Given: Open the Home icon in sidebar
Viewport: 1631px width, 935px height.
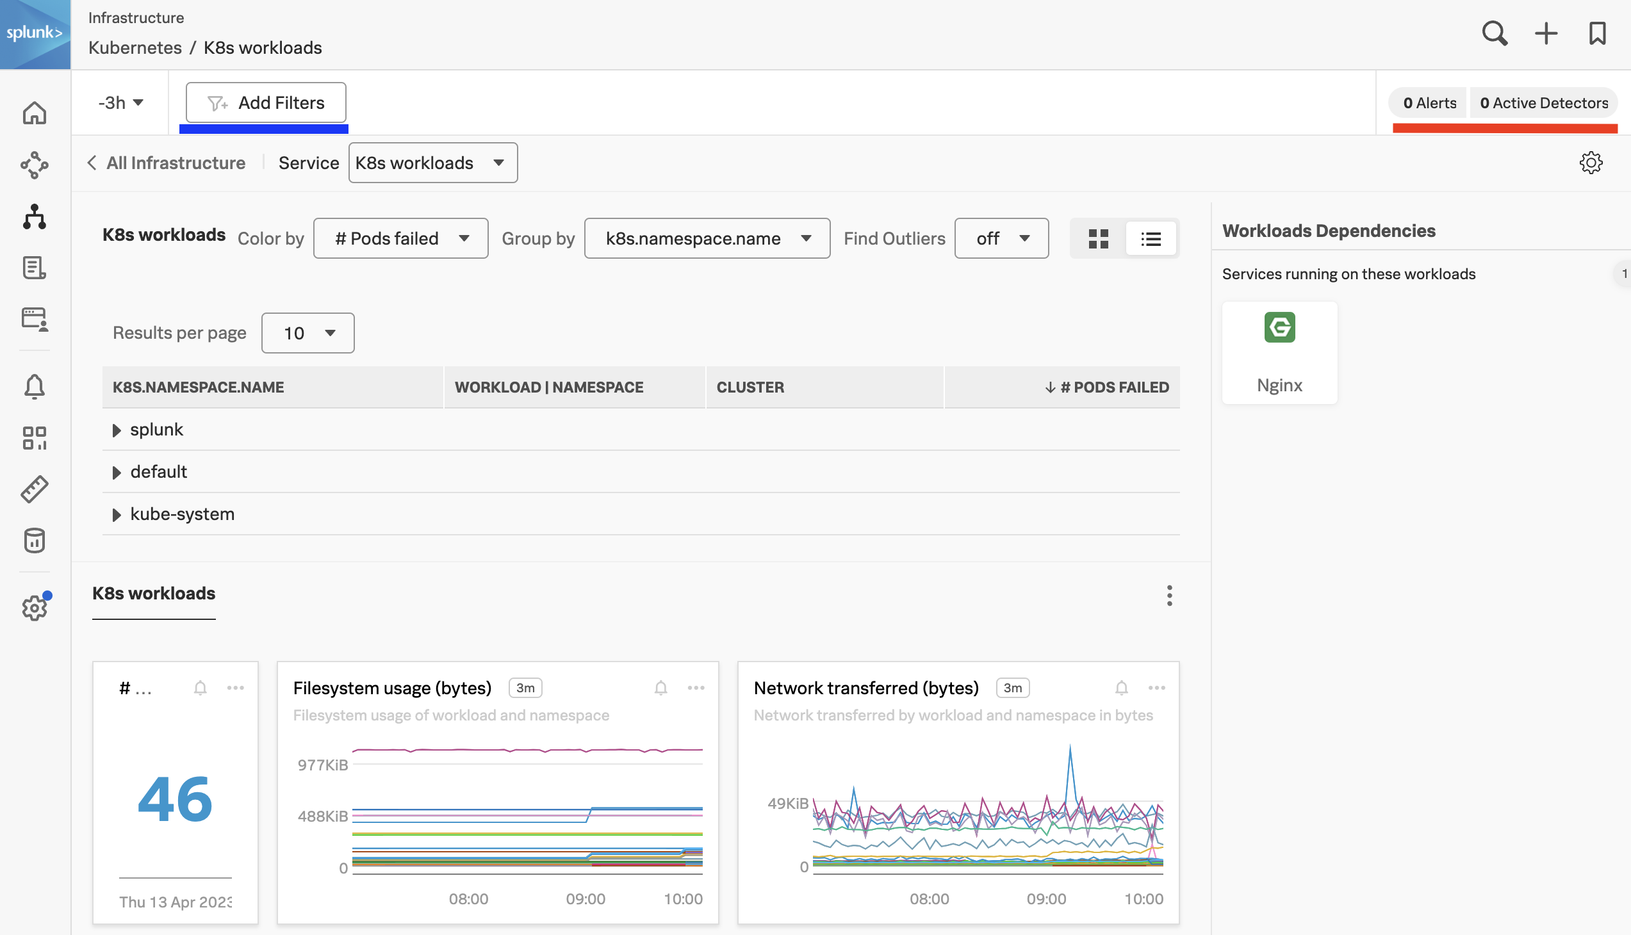Looking at the screenshot, I should [35, 113].
